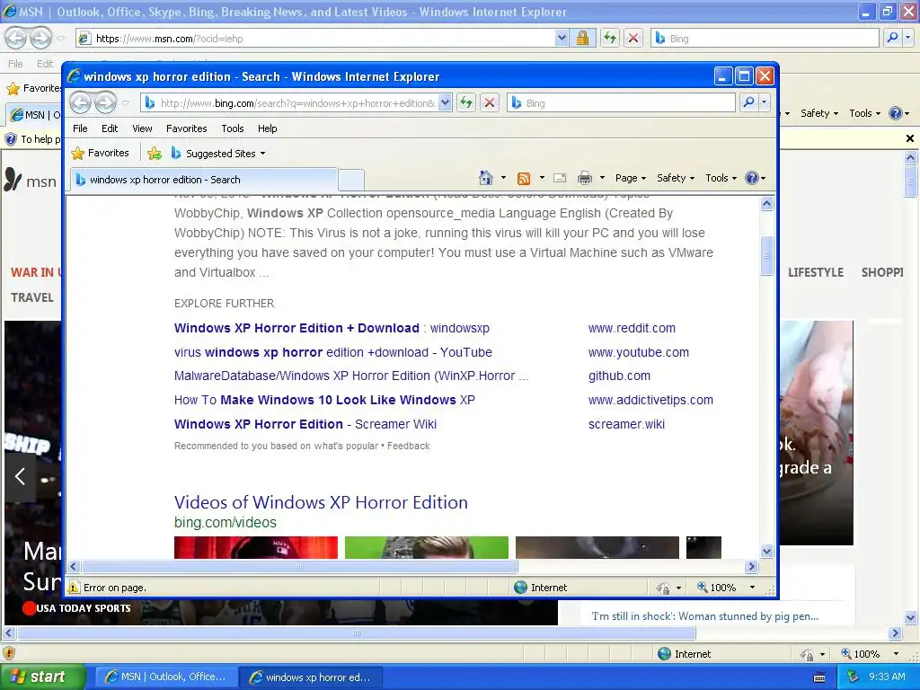The height and width of the screenshot is (690, 920).
Task: Click Help icon in front window toolbar
Action: click(752, 178)
